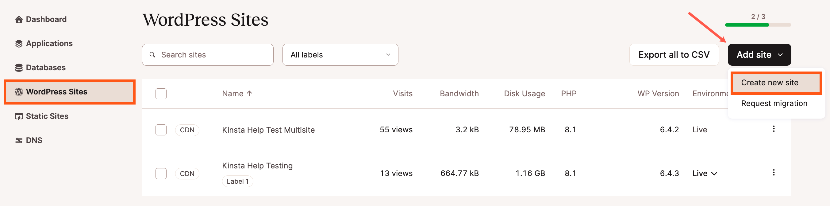830x206 pixels.
Task: Click the Applications stack icon
Action: click(19, 44)
